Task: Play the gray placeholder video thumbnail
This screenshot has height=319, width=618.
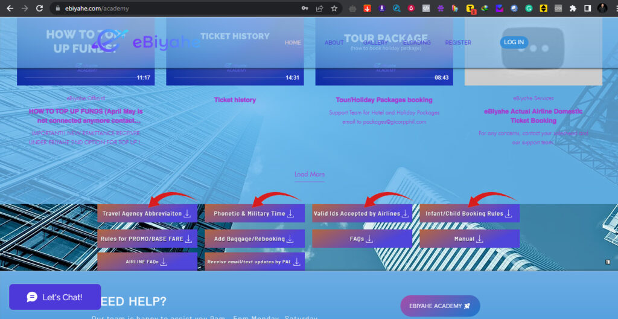Action: coord(534,51)
